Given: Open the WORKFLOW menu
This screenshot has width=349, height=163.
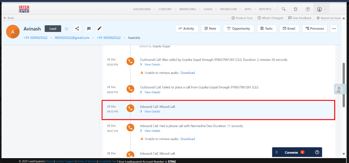Looking at the screenshot, I should [228, 9].
